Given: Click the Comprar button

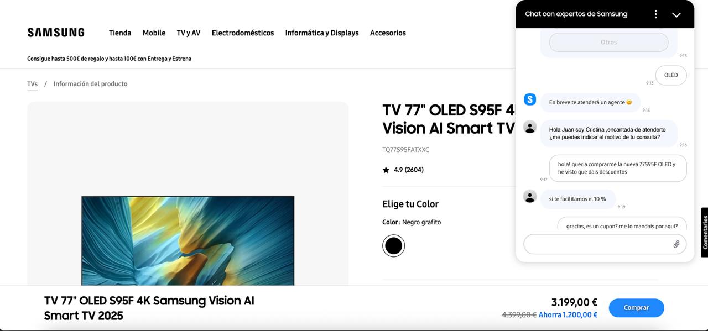Looking at the screenshot, I should click(636, 308).
